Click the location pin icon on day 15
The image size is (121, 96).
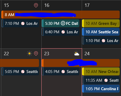point(36,5)
